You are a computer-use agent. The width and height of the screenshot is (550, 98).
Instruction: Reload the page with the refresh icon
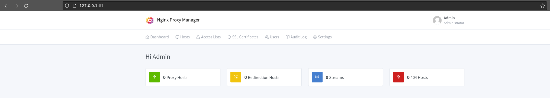pyautogui.click(x=26, y=6)
